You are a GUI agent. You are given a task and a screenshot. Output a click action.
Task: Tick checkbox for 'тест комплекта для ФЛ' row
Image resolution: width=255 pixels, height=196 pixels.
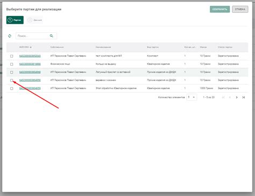tap(12, 56)
